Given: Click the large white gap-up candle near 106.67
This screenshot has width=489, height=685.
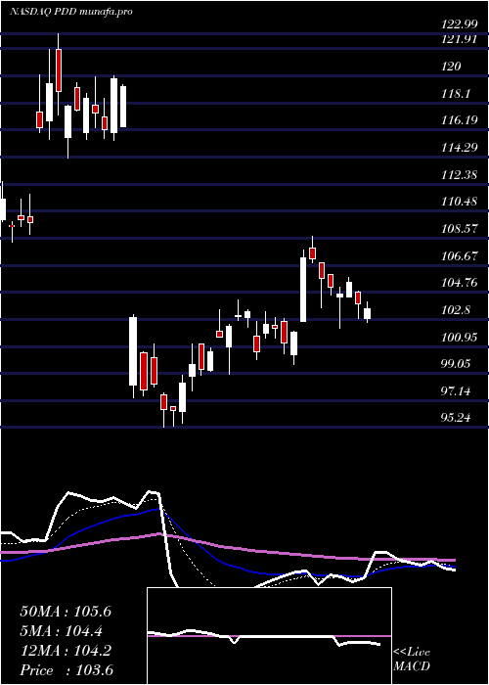Looking at the screenshot, I should pos(303,290).
